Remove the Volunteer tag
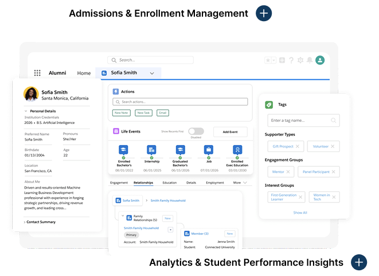This screenshot has height=276, width=379. click(x=333, y=146)
